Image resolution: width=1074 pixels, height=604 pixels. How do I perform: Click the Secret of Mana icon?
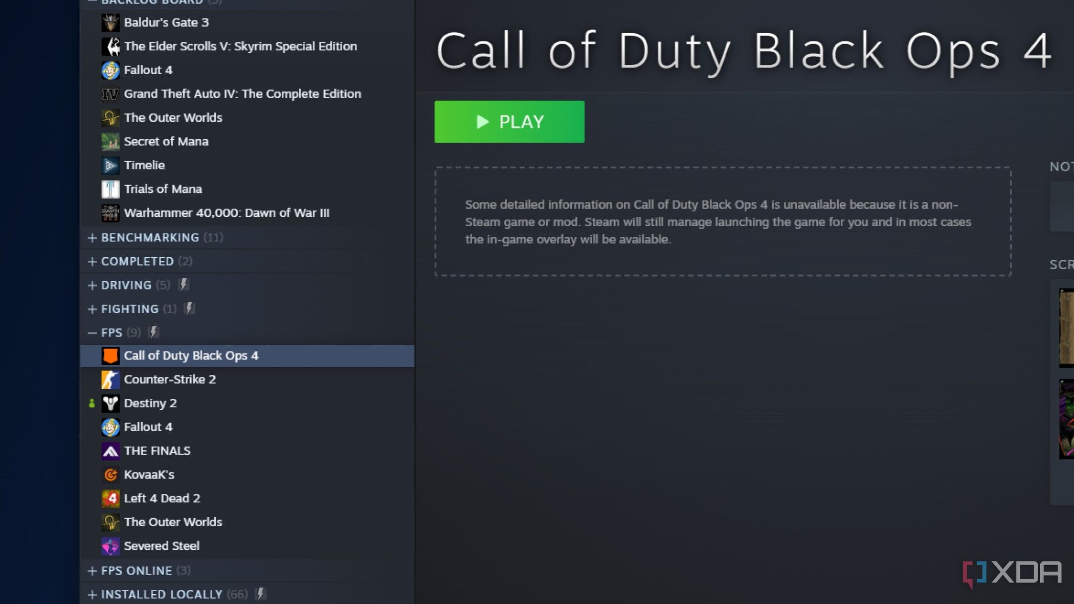click(x=110, y=142)
